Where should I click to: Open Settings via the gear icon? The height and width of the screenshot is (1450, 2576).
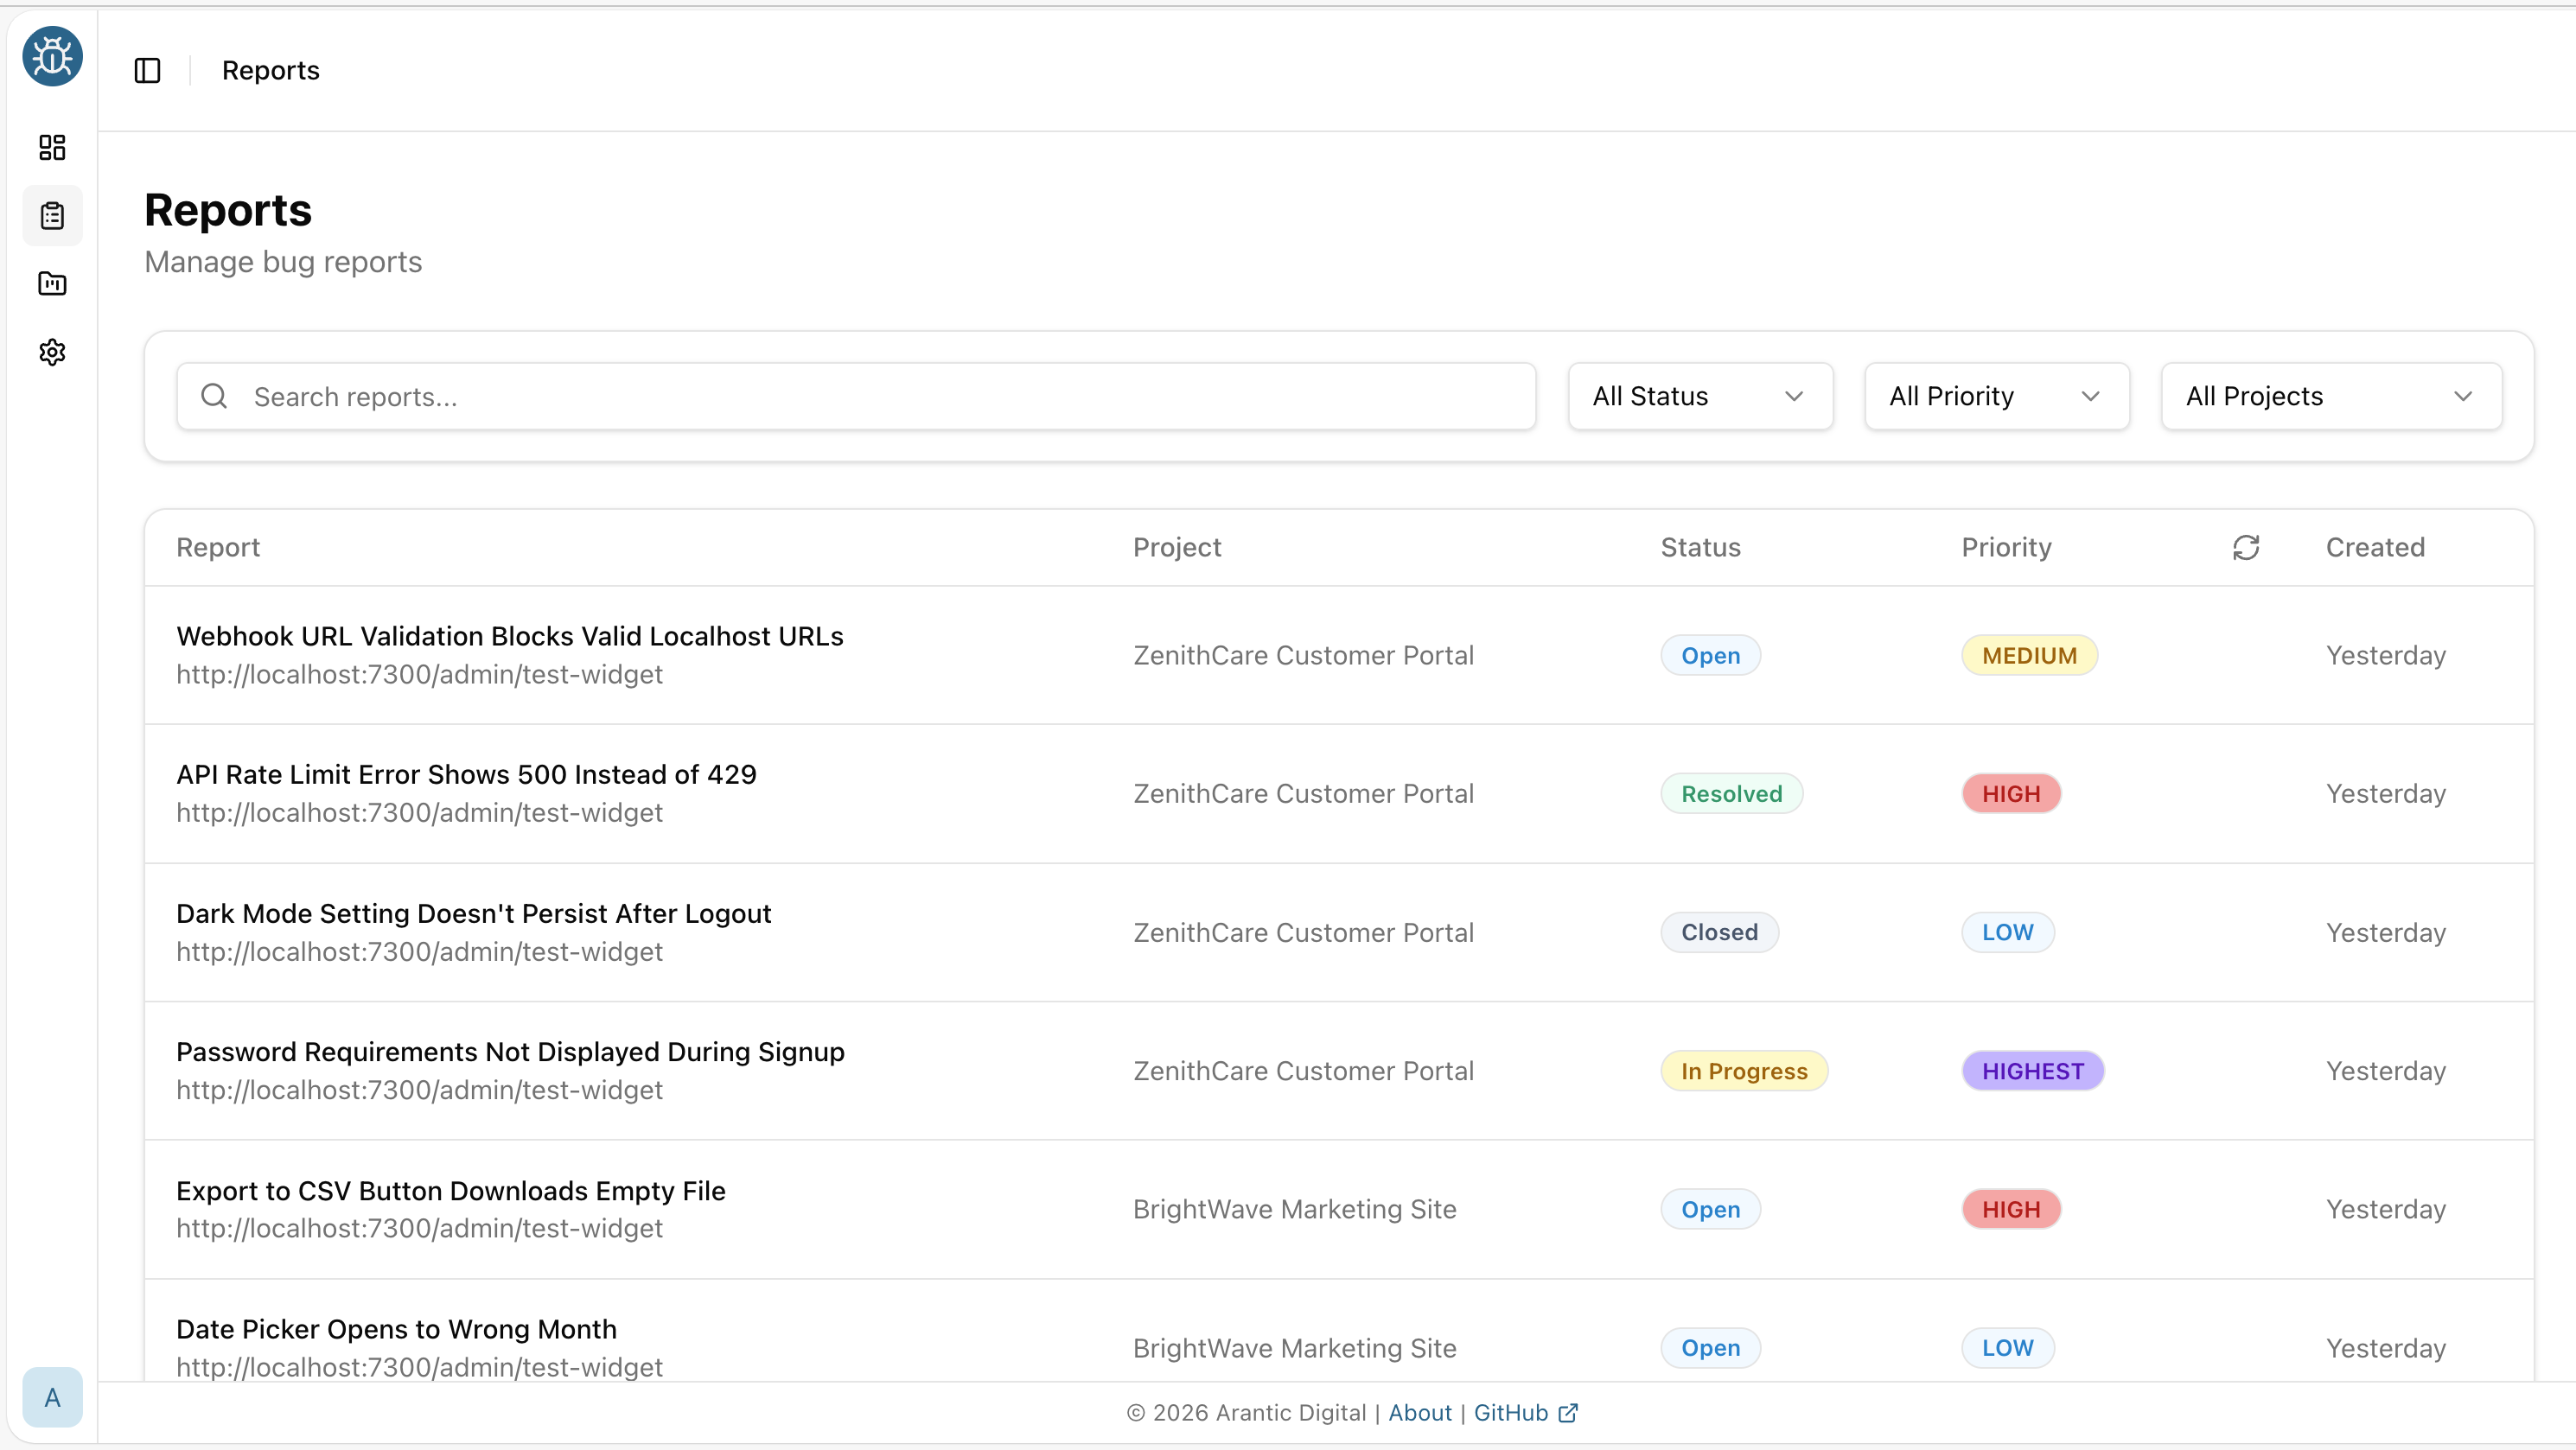(51, 352)
